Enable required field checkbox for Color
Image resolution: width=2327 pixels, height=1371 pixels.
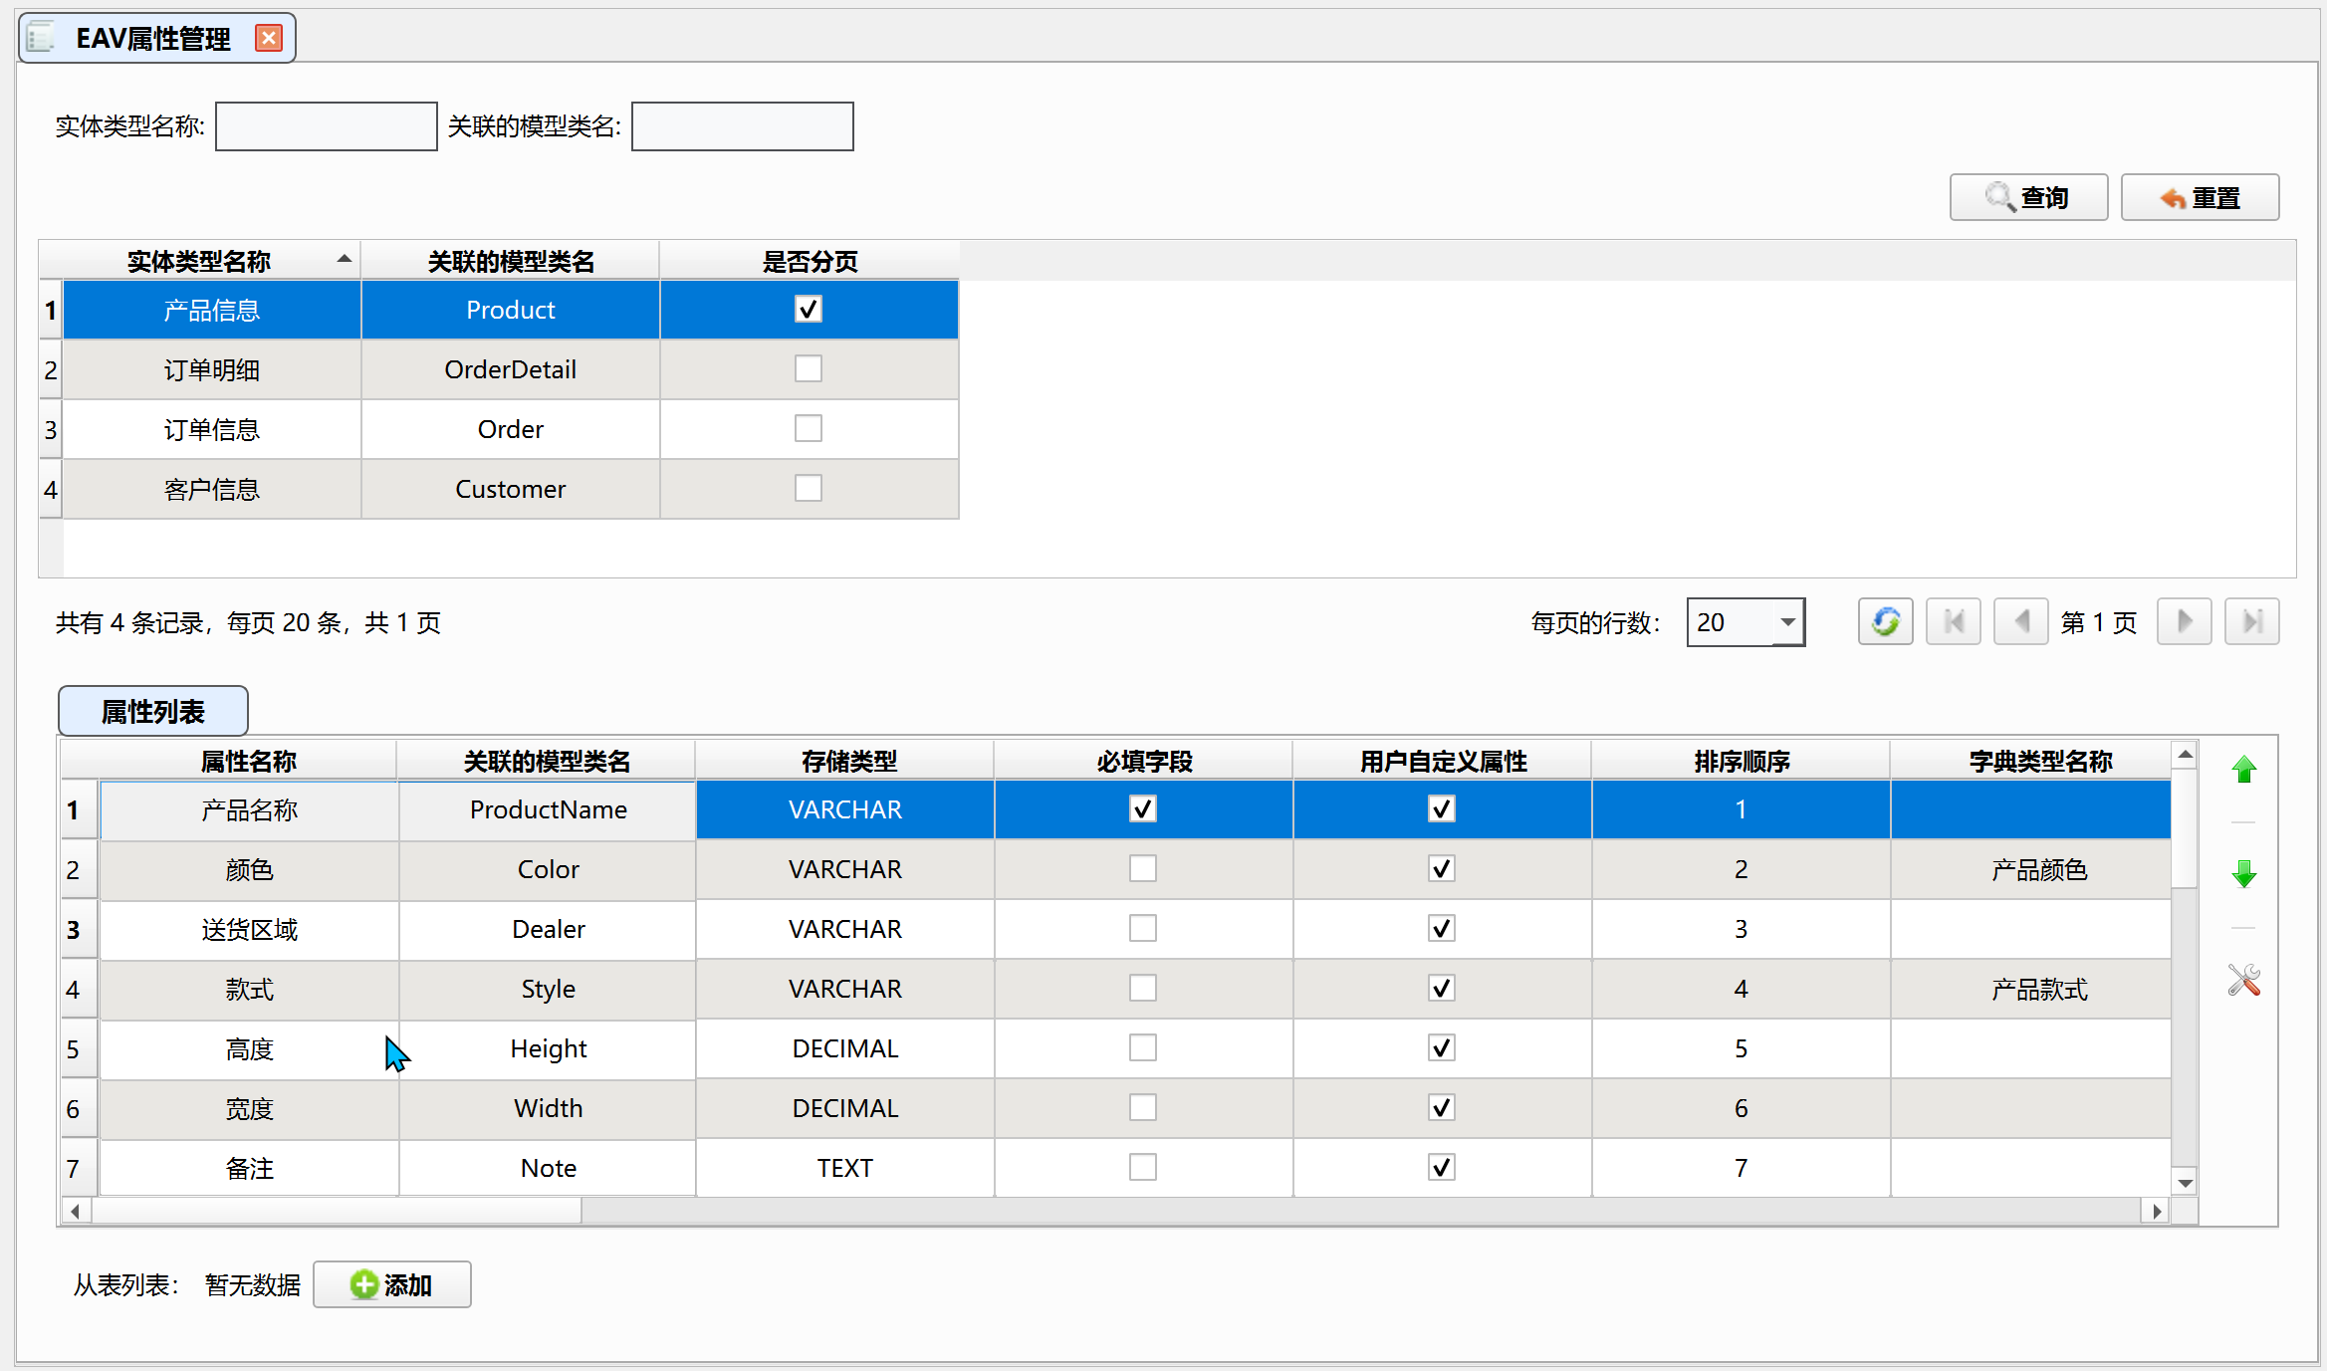tap(1142, 869)
